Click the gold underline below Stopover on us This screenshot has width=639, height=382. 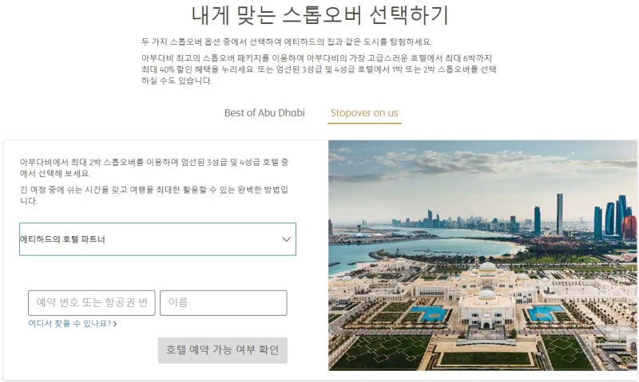364,123
